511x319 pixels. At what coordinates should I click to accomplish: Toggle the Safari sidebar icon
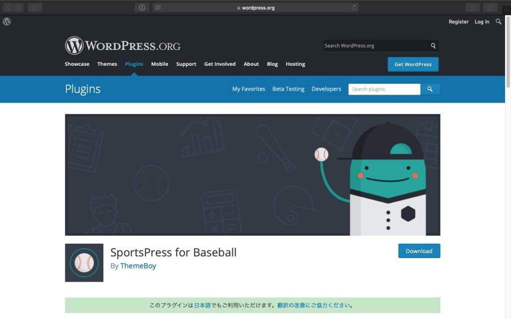point(35,7)
